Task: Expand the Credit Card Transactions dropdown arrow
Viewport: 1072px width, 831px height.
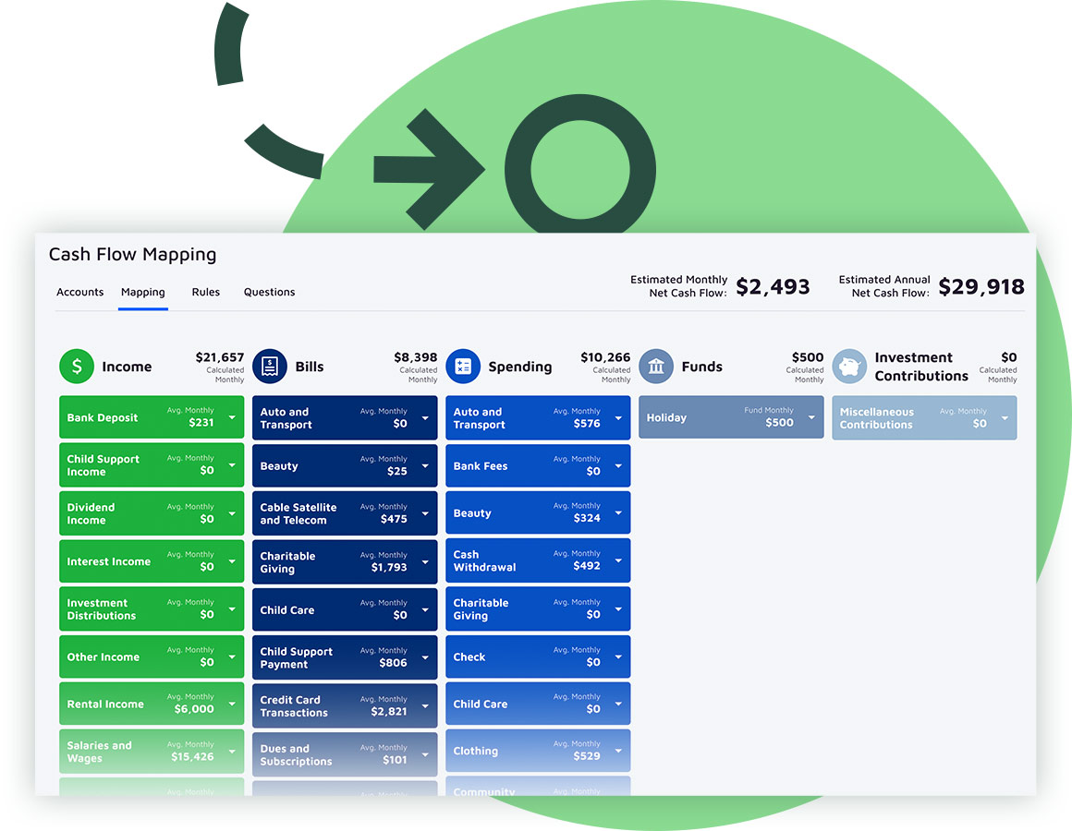Action: [425, 706]
